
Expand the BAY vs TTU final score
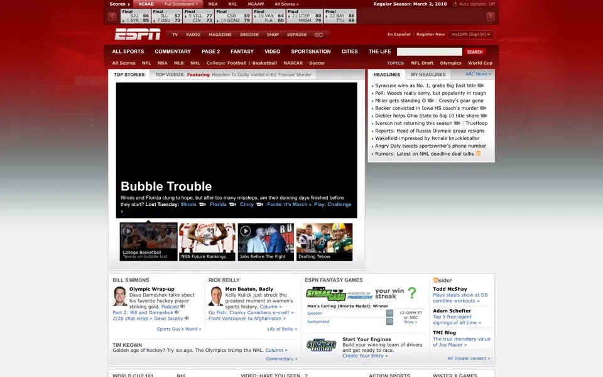340,16
